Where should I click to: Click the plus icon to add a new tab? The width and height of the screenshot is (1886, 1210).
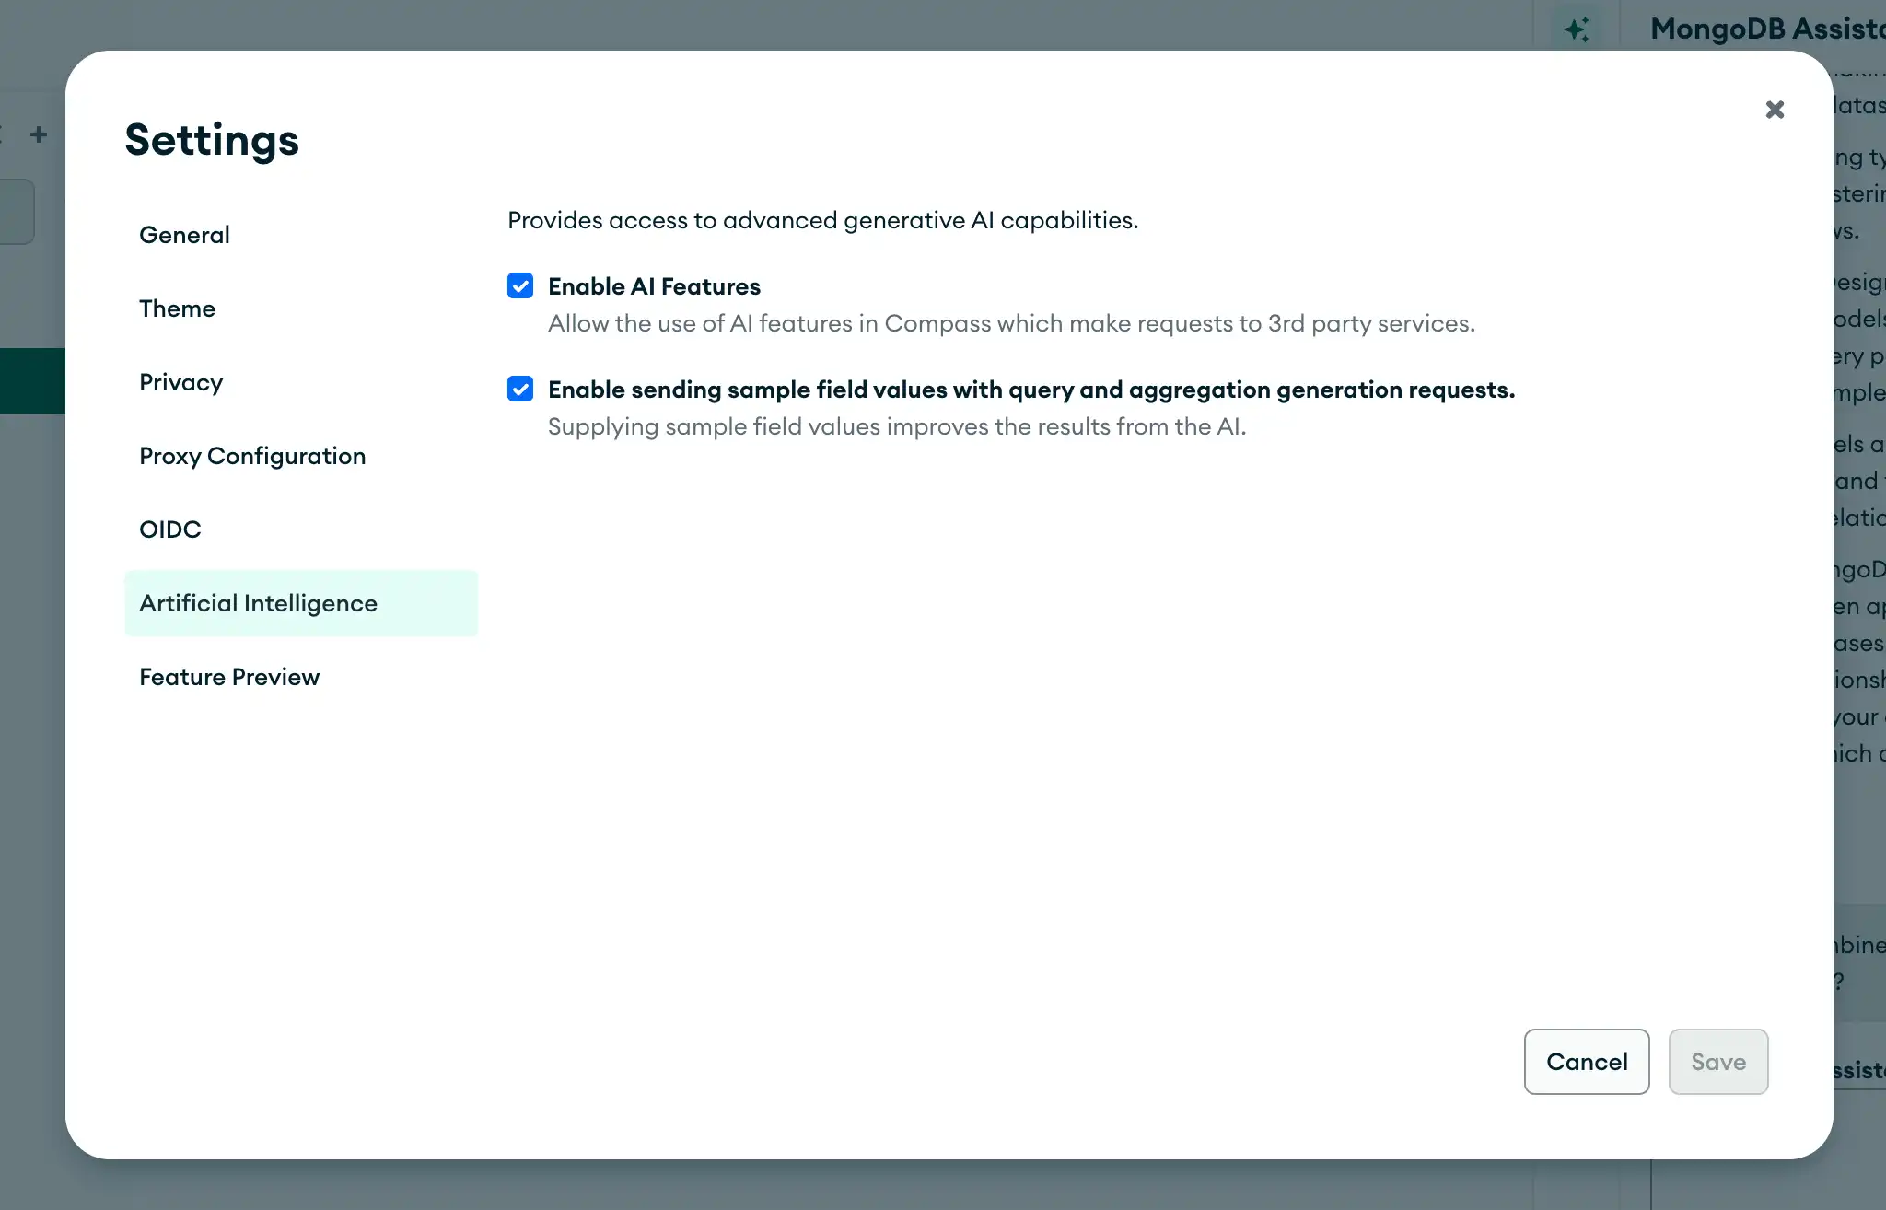(x=39, y=134)
